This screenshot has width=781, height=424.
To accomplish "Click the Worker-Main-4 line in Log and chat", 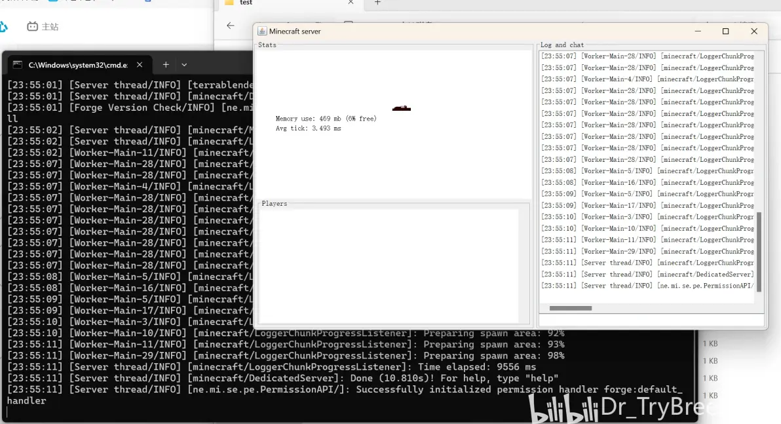I will [647, 79].
